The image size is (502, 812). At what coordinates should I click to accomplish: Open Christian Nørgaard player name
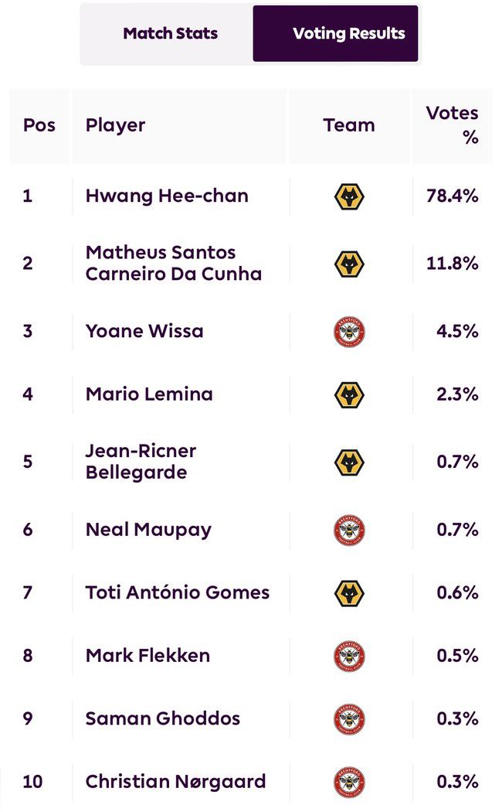pos(175,782)
